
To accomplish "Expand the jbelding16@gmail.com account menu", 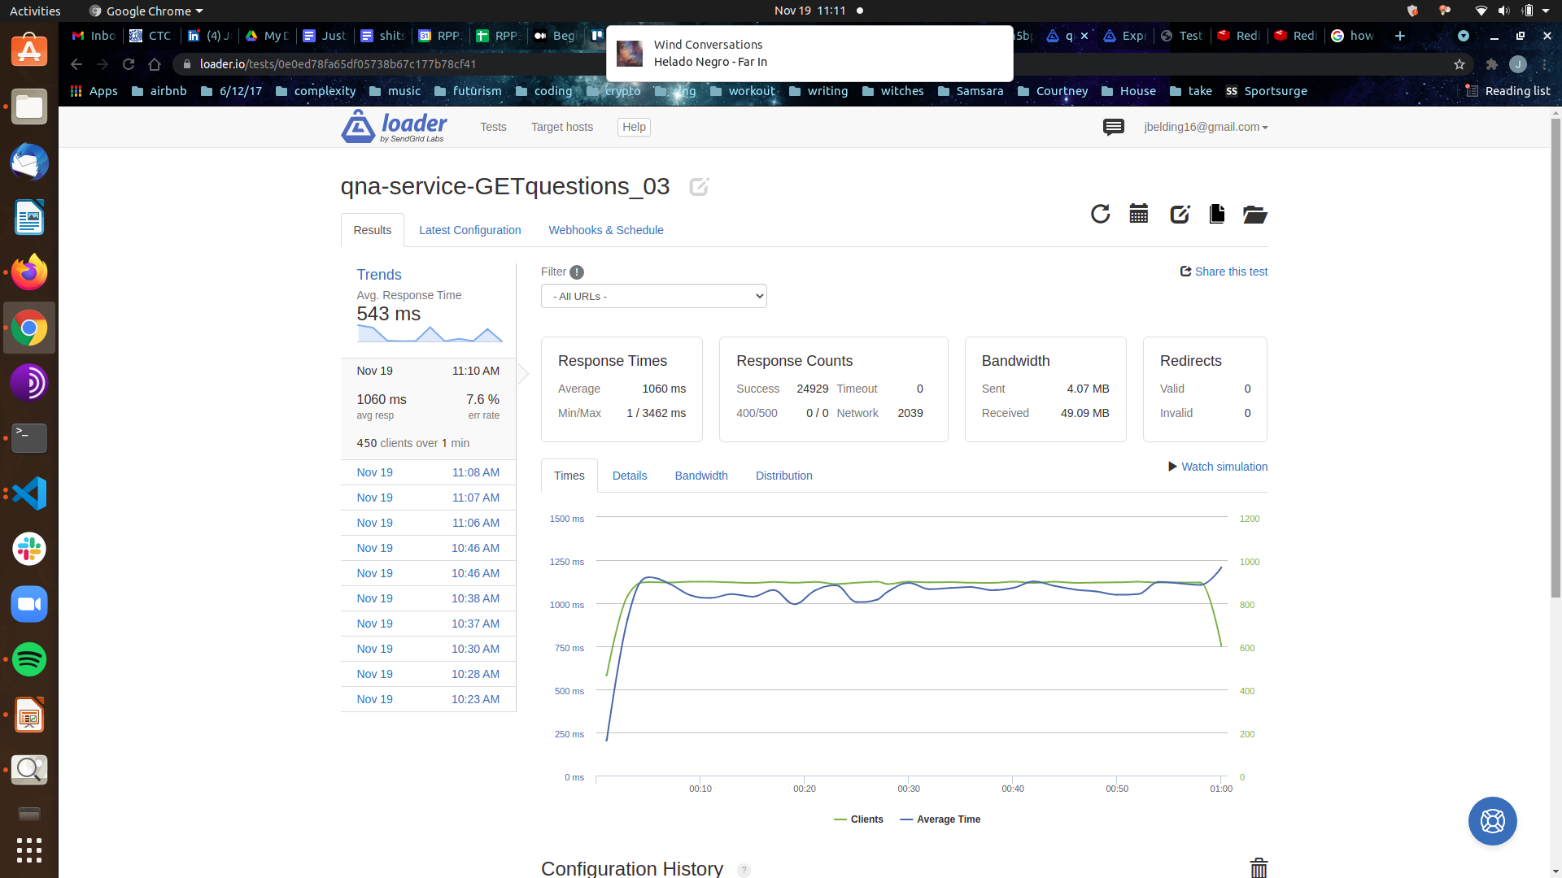I will (x=1206, y=127).
